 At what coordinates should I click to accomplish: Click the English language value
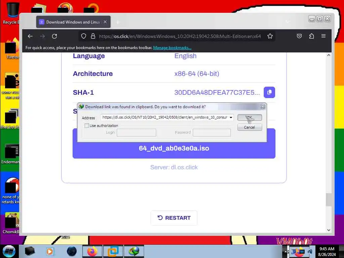tap(185, 56)
